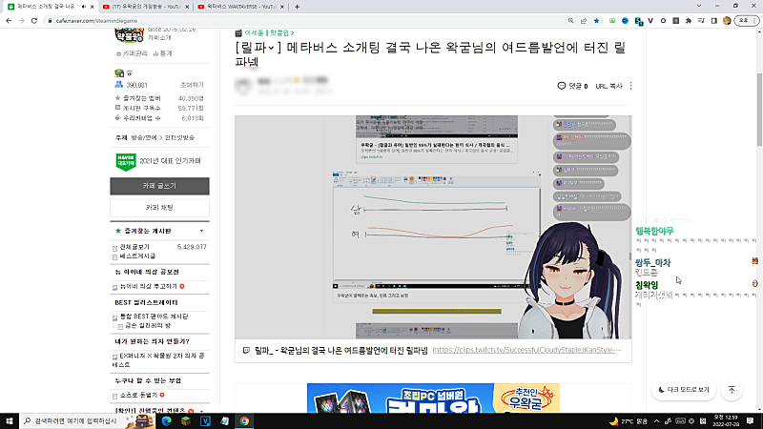The image size is (763, 429).
Task: Mute the tab using the speaker icon
Action: pyautogui.click(x=84, y=7)
